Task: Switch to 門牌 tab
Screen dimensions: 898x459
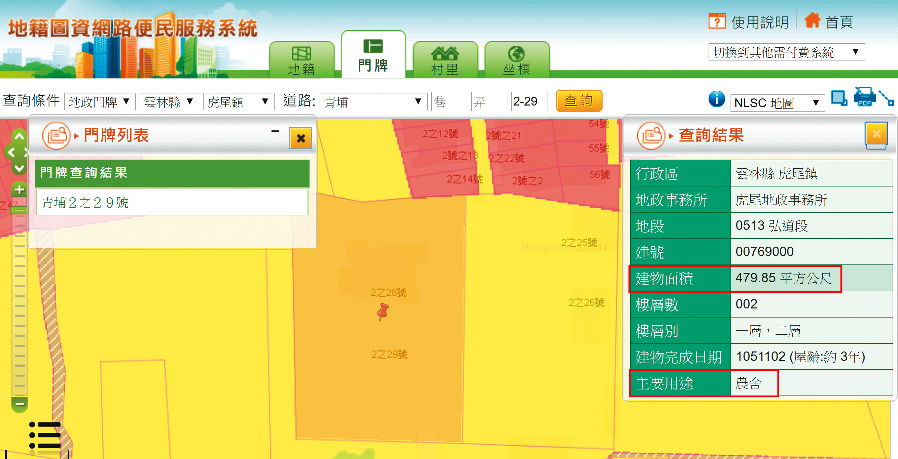Action: tap(373, 55)
